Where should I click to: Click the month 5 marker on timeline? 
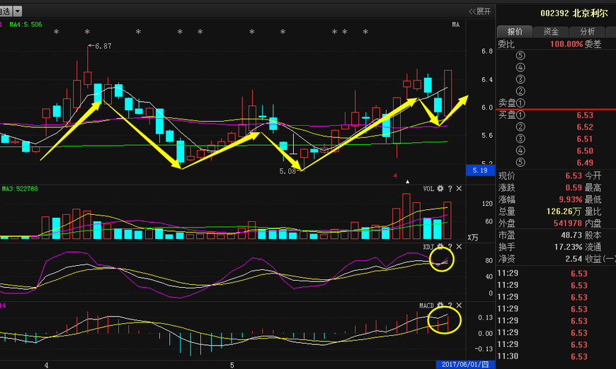click(x=232, y=365)
